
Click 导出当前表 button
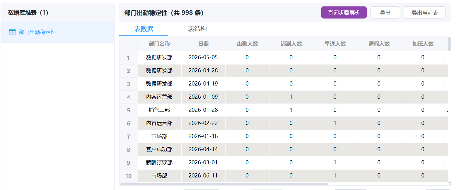pyautogui.click(x=425, y=13)
